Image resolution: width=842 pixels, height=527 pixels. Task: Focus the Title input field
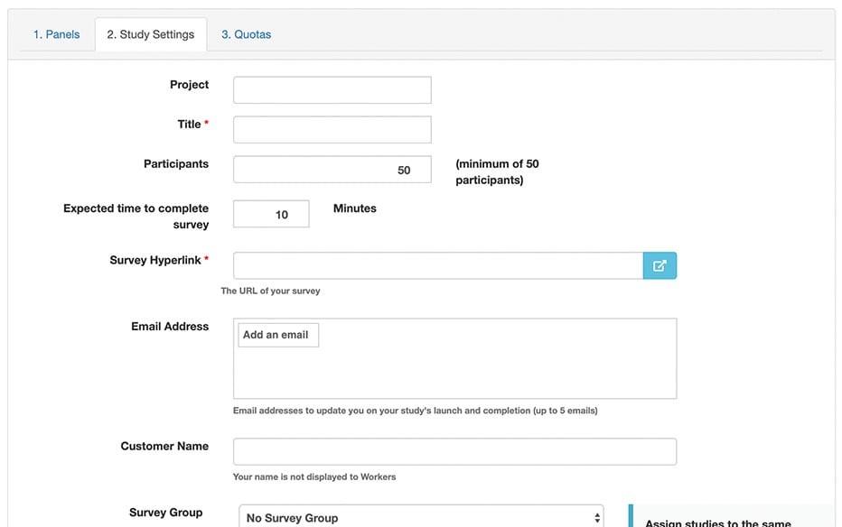tap(332, 129)
